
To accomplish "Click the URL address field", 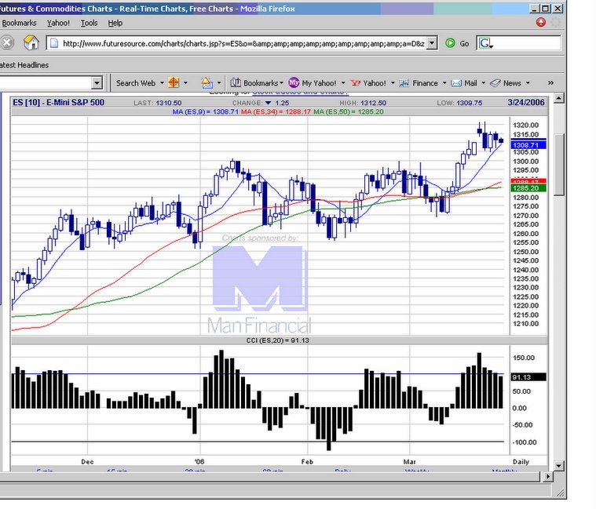I will [x=243, y=44].
